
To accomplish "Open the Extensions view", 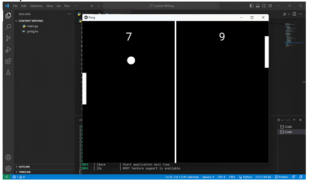I will coord(8,61).
